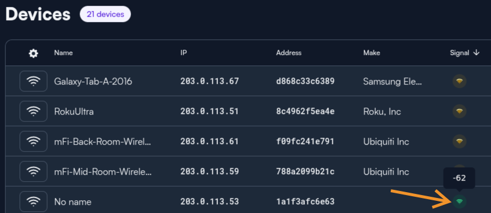Click the RokuUltra yellow signal strength icon
This screenshot has width=491, height=213.
pos(459,111)
